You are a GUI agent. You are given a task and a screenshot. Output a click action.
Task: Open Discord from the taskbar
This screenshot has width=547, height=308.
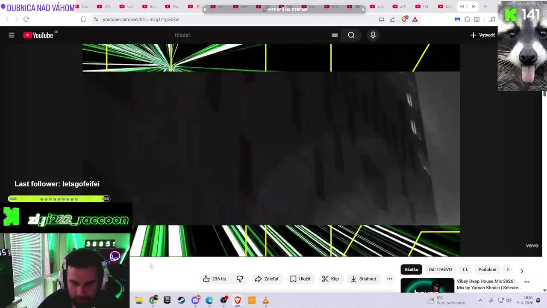pos(195,301)
